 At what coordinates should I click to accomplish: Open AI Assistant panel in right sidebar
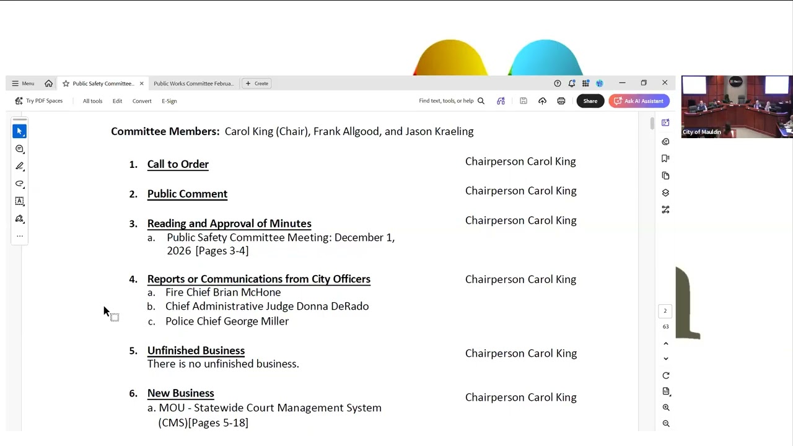(665, 123)
